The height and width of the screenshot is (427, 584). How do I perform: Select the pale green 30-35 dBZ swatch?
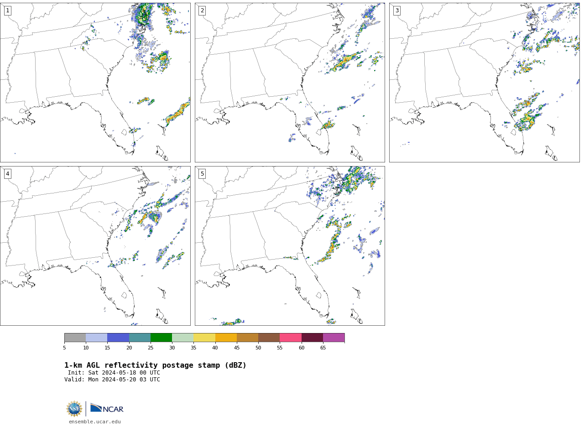coord(183,338)
